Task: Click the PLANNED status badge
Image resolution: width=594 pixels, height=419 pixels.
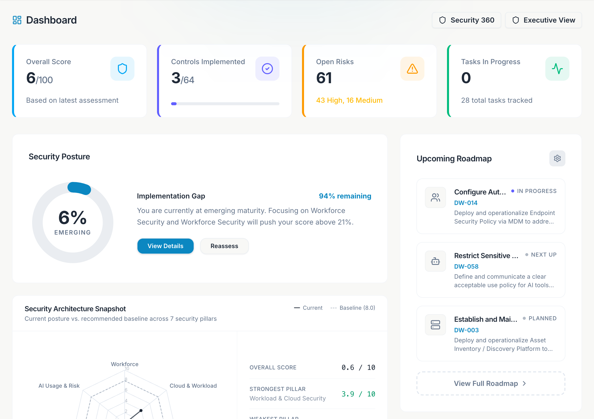Action: [540, 319]
